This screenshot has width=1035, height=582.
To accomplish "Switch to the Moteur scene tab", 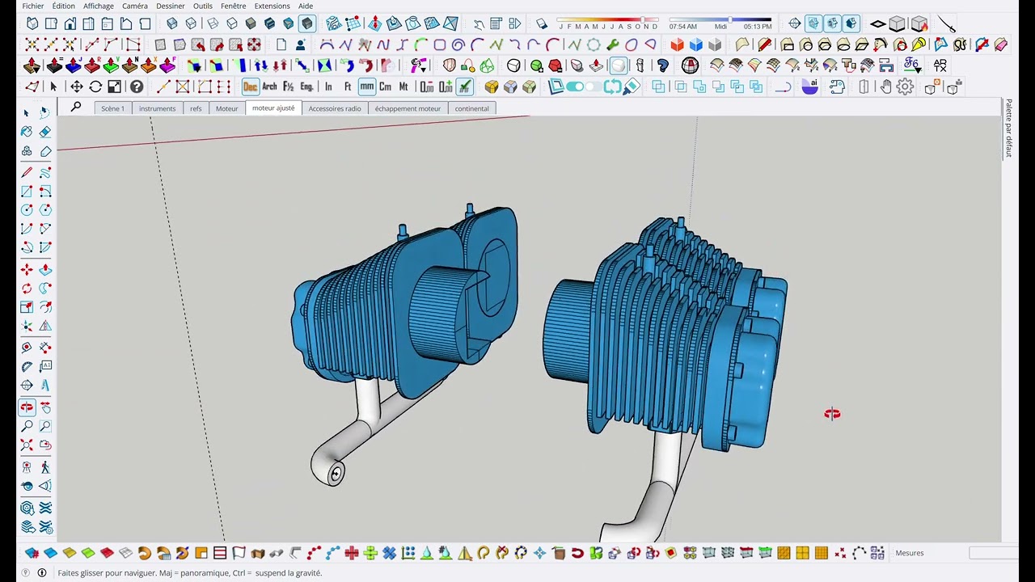I will (x=226, y=108).
